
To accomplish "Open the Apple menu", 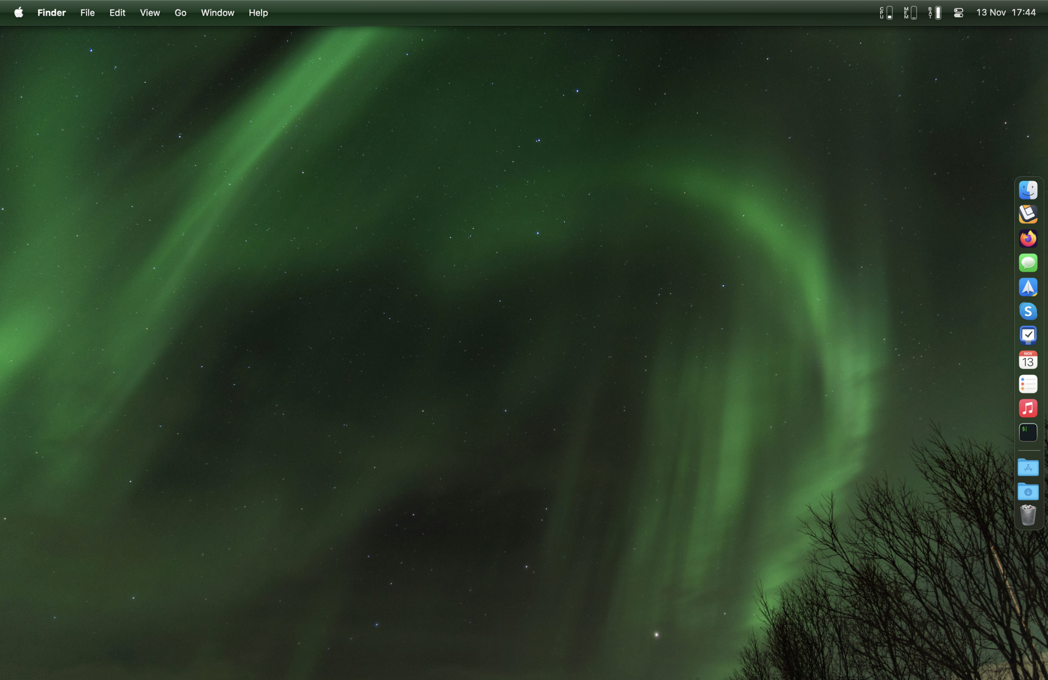I will [19, 13].
